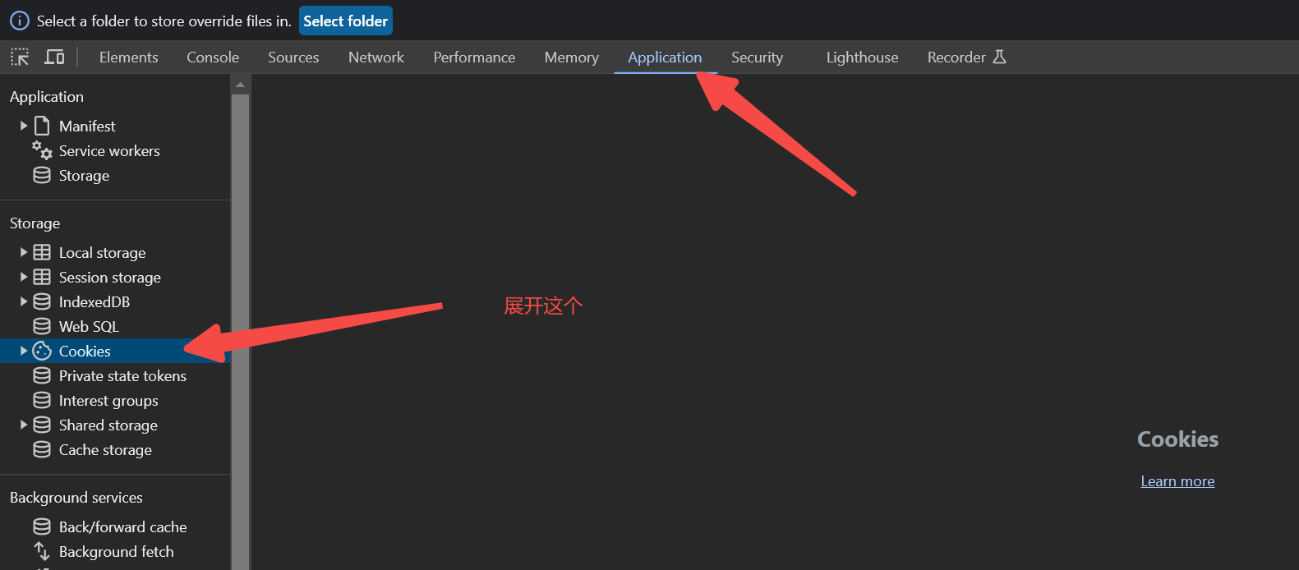
Task: Click the Storage section heading
Action: pyautogui.click(x=35, y=223)
